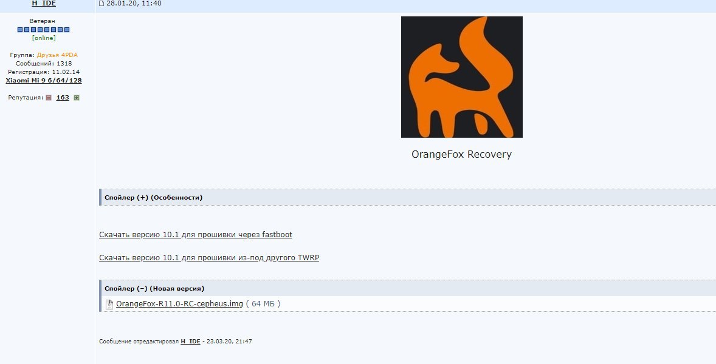Image resolution: width=716 pixels, height=364 pixels.
Task: Open the download link for flashing from another TWRP
Action: (x=209, y=258)
